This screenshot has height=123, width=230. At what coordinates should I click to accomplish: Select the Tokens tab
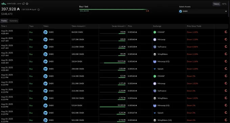(x=216, y=4)
